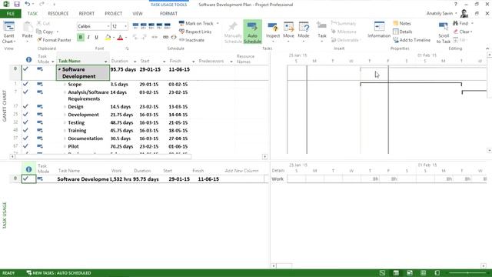
Task: Open the Task Name column filter
Action: click(106, 62)
